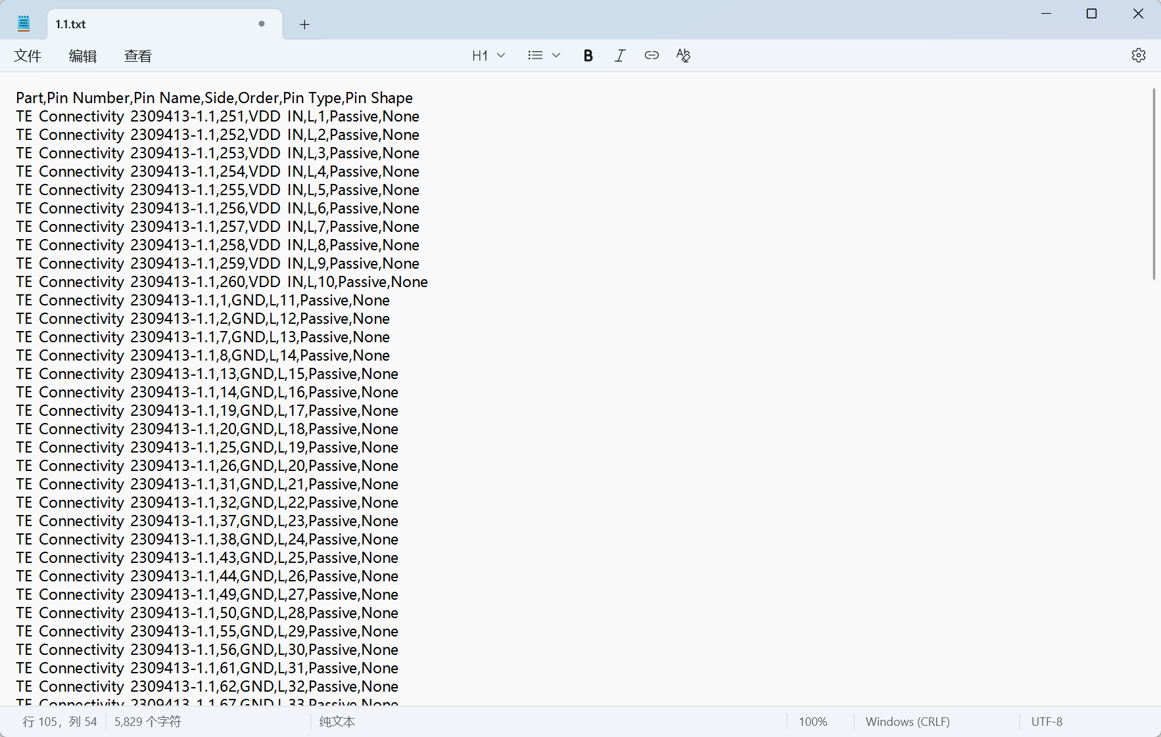Click the line with pin 260,VDD IN,L,10
The image size is (1161, 737).
tap(222, 282)
